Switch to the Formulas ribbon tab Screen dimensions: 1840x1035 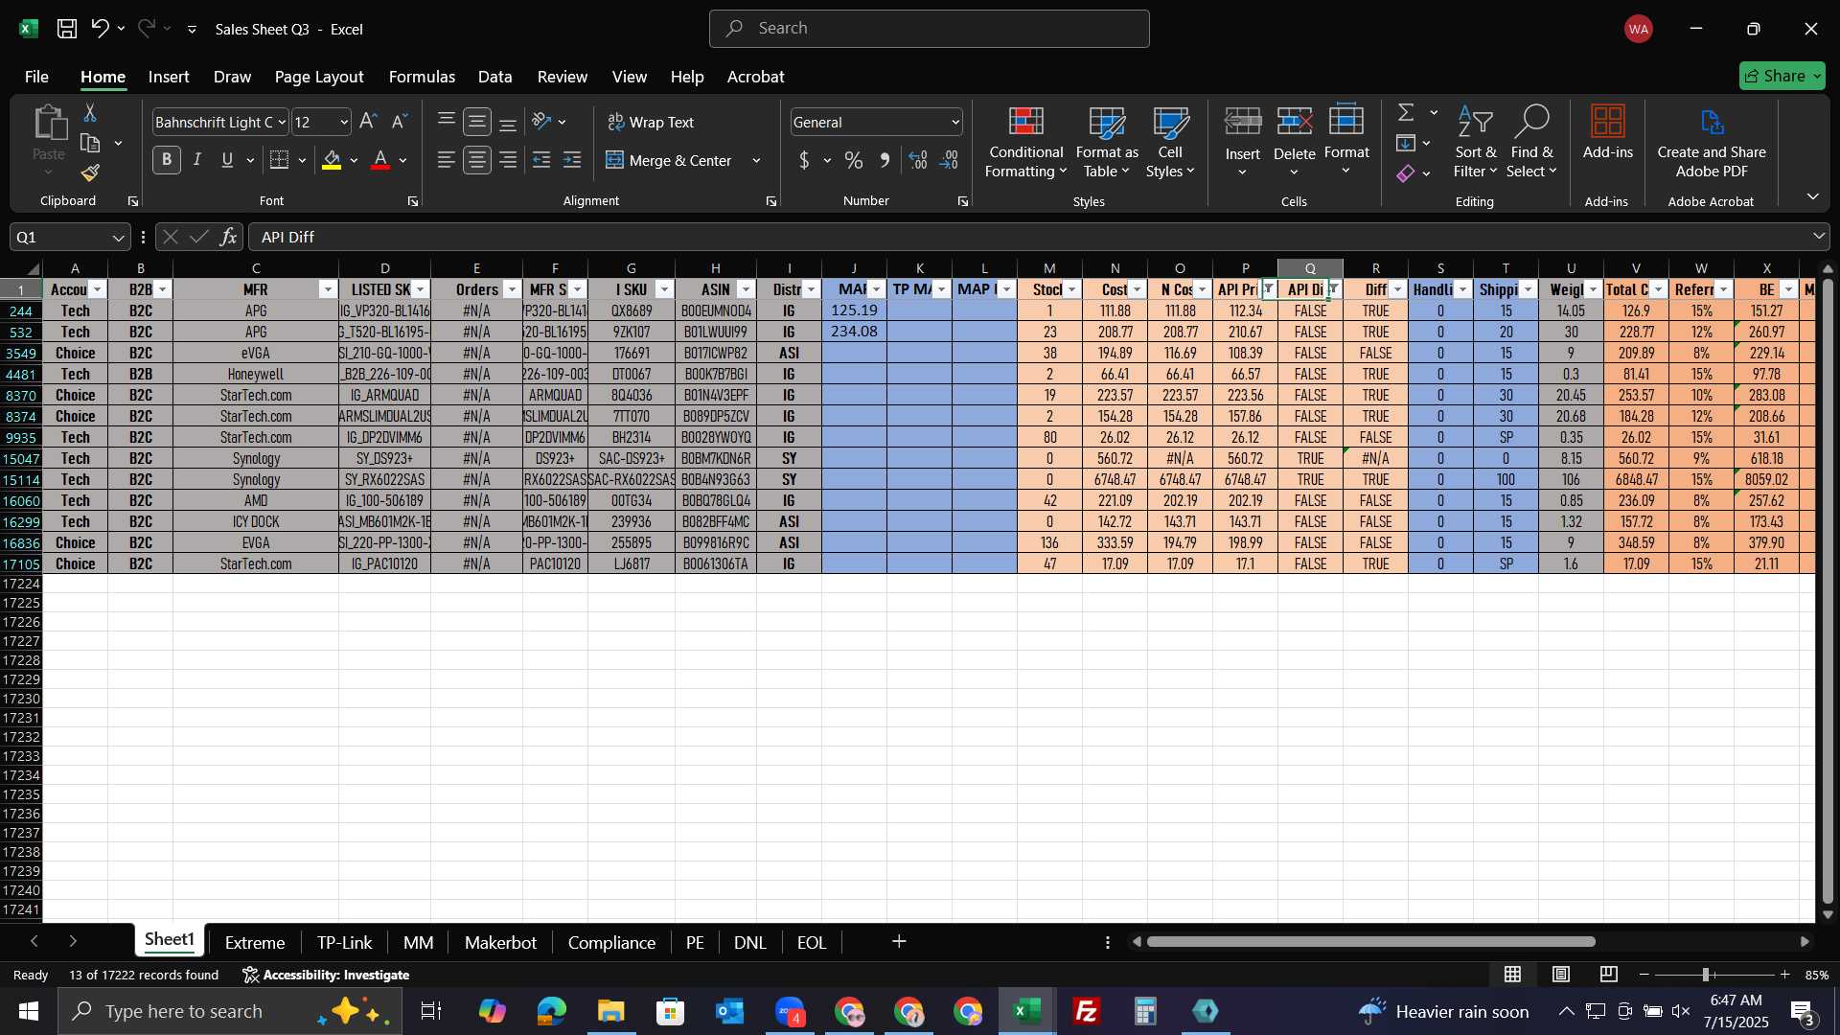[x=422, y=77]
